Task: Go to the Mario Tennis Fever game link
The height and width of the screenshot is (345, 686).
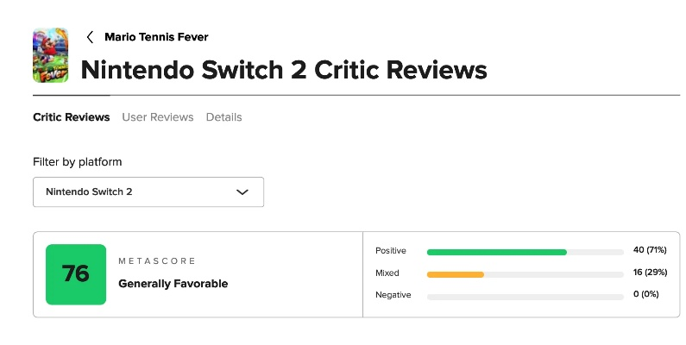Action: click(156, 37)
